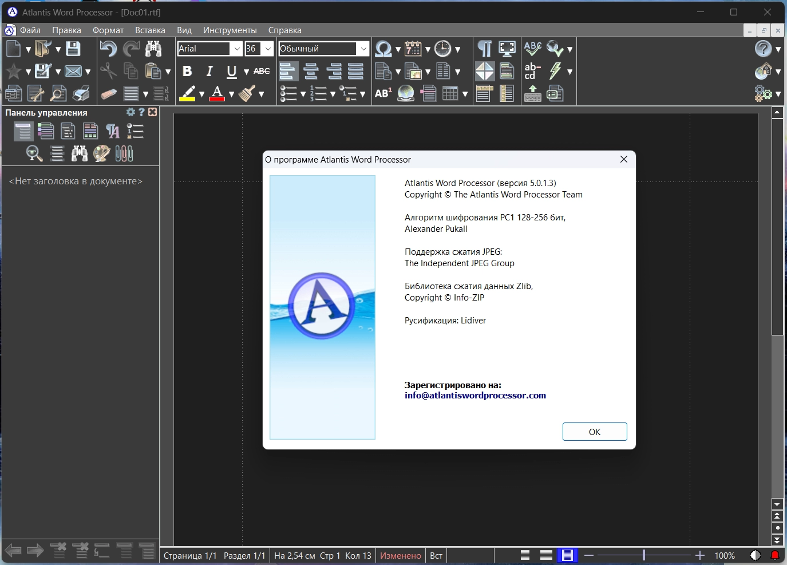Toggle paragraph marks display

coord(484,49)
